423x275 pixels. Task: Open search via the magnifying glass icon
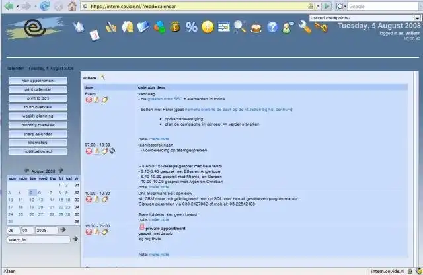click(240, 27)
